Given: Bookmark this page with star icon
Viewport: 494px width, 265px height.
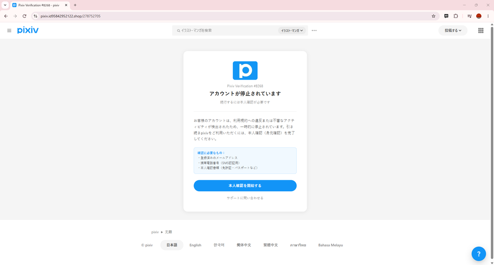Looking at the screenshot, I should pyautogui.click(x=434, y=16).
